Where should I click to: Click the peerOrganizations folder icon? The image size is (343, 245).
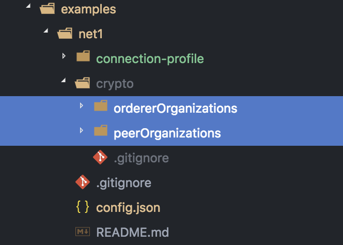tap(101, 133)
